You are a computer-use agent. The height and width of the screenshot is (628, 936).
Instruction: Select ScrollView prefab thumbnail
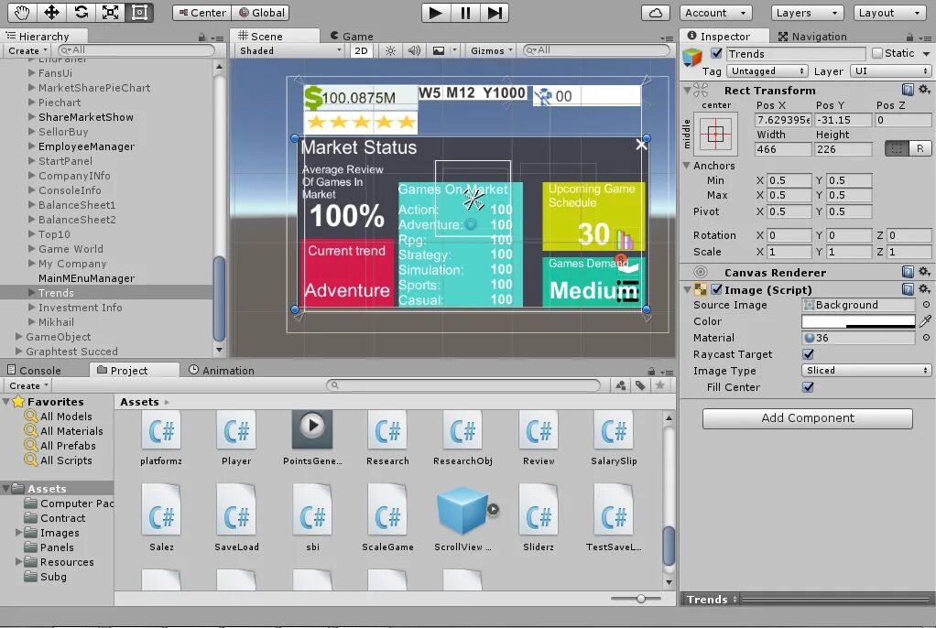(462, 511)
